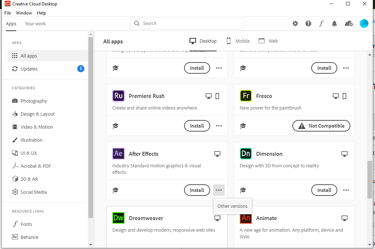Open the user profile avatar
The image size is (375, 249).
click(364, 23)
